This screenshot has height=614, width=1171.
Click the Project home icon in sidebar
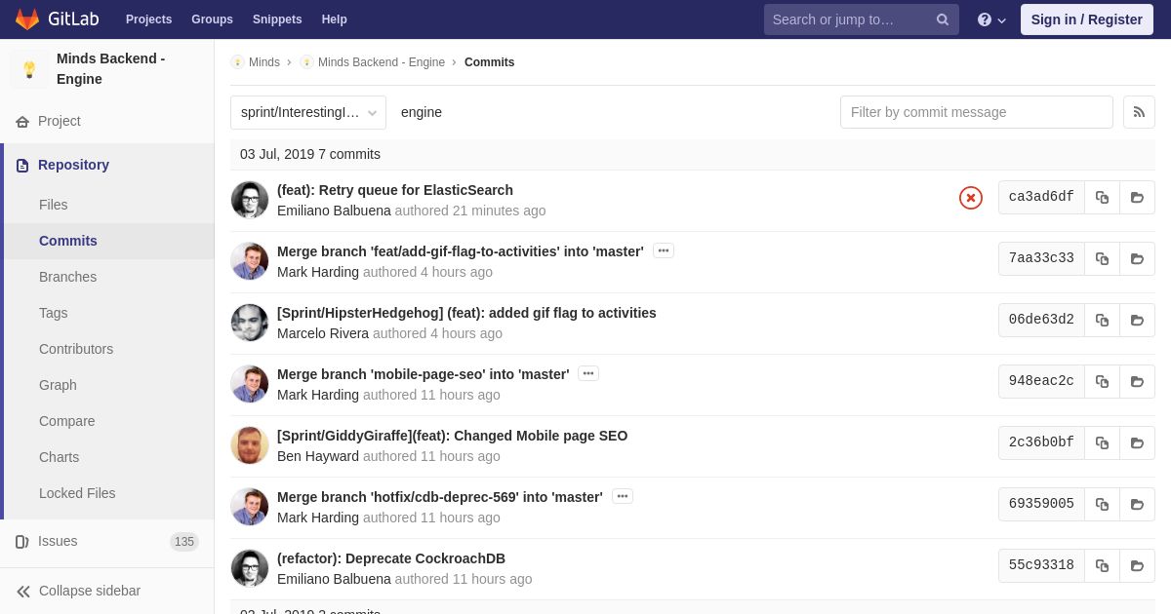pyautogui.click(x=22, y=122)
